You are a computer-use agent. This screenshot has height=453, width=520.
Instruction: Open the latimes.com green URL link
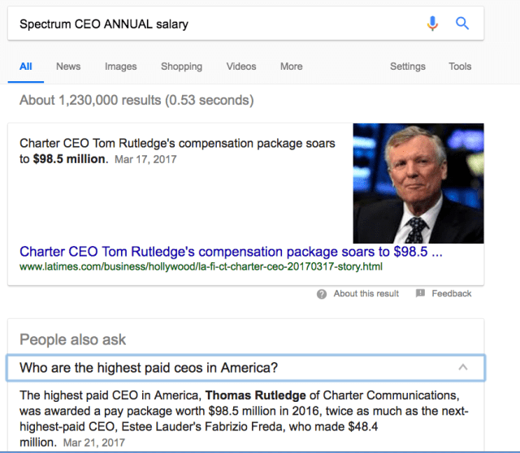pyautogui.click(x=201, y=266)
